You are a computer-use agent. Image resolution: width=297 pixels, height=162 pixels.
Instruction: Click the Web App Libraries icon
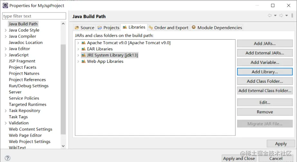pyautogui.click(x=83, y=61)
